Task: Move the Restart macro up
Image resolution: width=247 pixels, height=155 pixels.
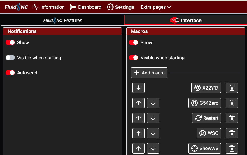Action: tap(139, 118)
